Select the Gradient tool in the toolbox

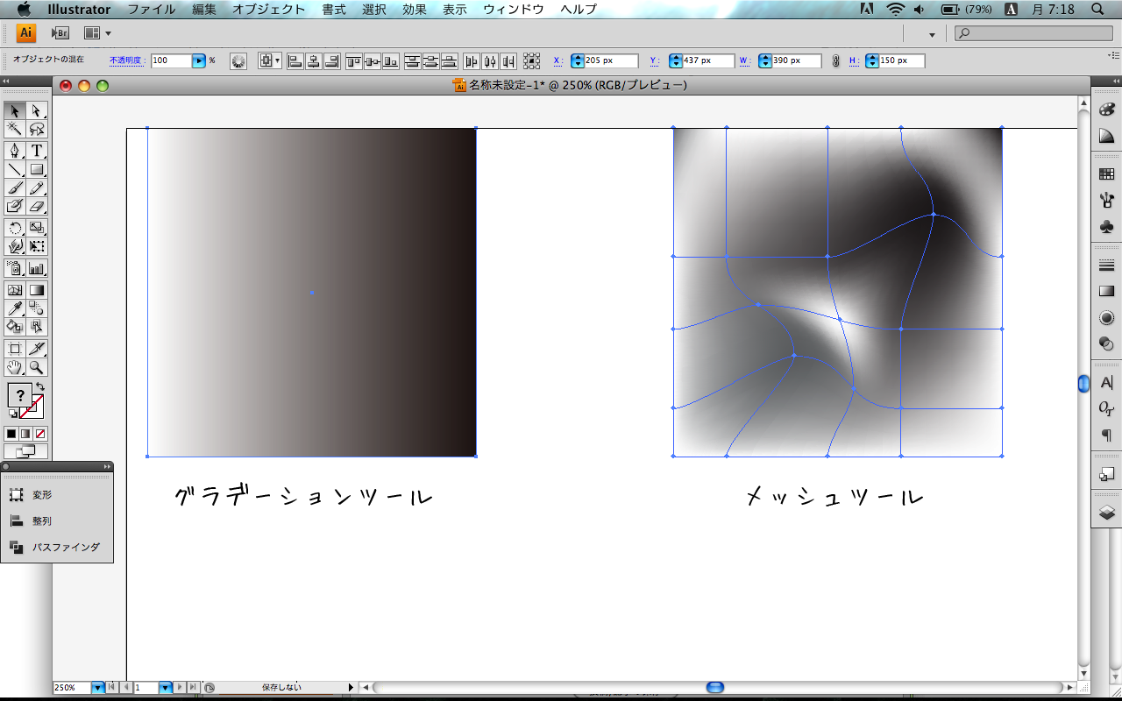37,290
